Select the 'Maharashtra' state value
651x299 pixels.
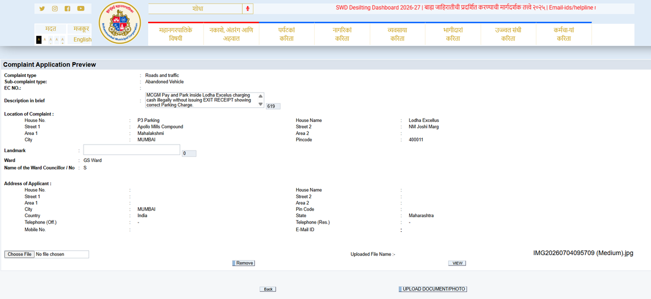421,216
